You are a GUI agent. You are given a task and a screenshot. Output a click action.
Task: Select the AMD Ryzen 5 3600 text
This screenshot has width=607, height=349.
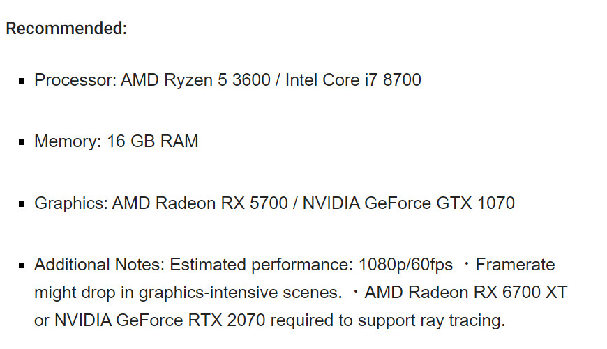pyautogui.click(x=195, y=80)
